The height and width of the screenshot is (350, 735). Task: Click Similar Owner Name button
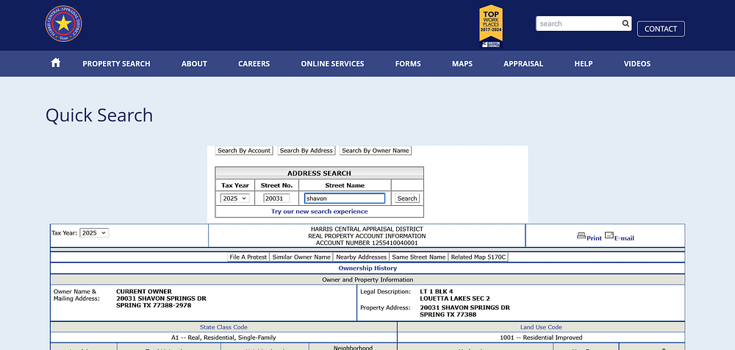[x=301, y=257]
